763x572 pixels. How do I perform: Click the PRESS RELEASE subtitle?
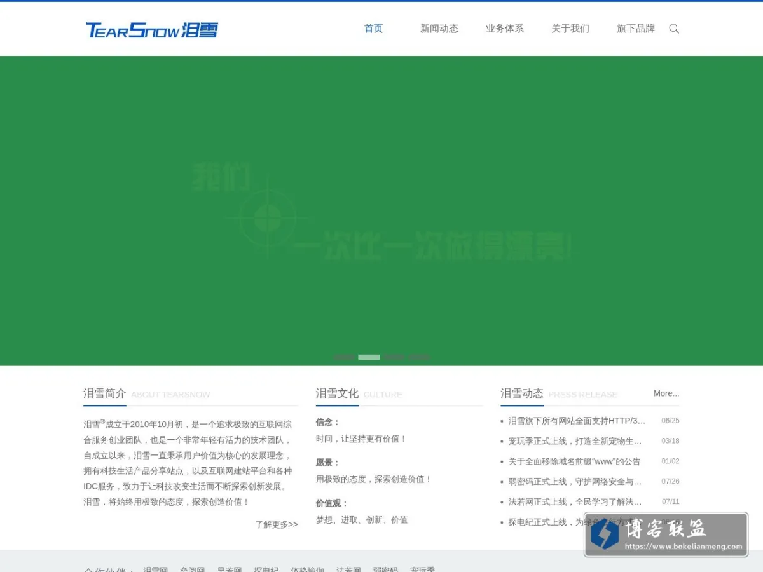tap(582, 395)
